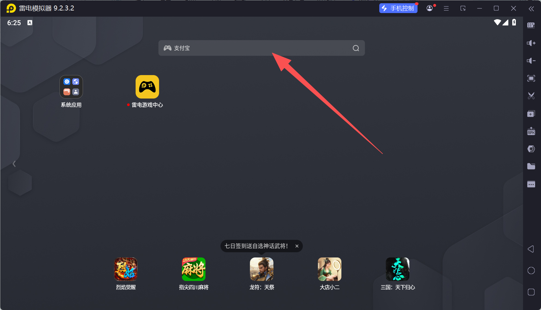This screenshot has height=310, width=541.
Task: Click the pop-out window icon in title bar
Action: pos(463,8)
